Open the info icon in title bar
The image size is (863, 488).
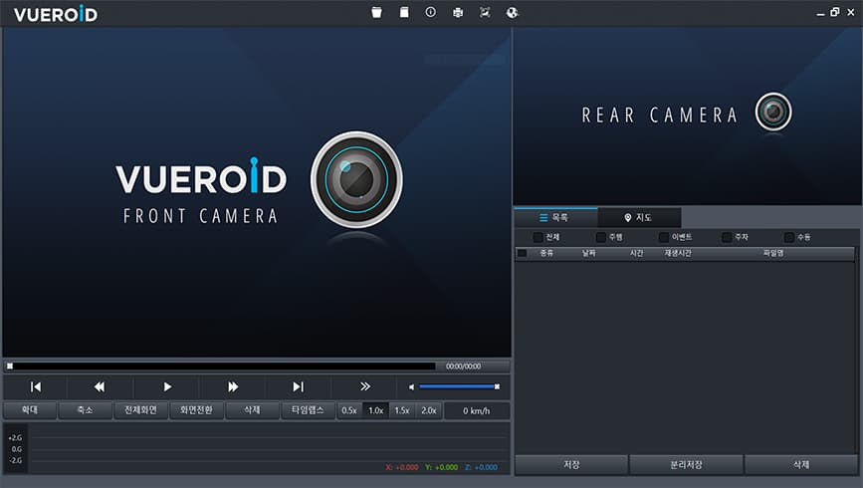pyautogui.click(x=430, y=12)
